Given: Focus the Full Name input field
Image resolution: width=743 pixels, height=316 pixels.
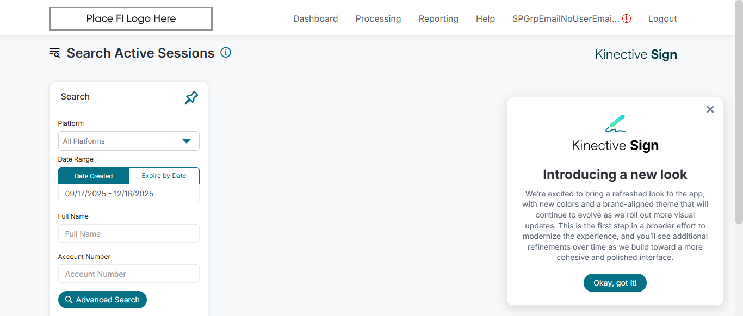Looking at the screenshot, I should [129, 234].
